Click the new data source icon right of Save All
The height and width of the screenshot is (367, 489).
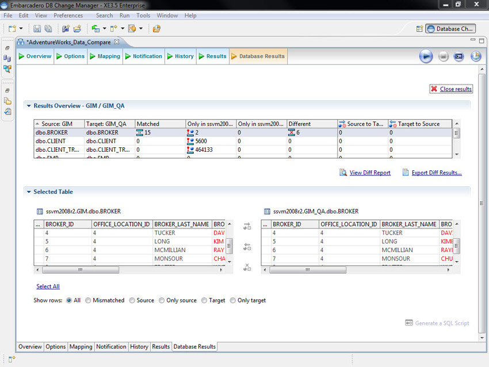(66, 29)
